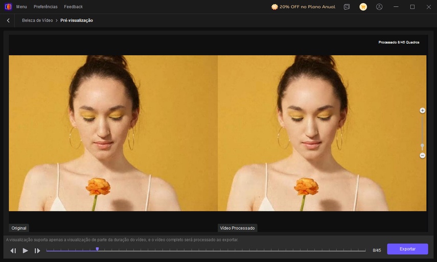Open the shopping cart icon
Screen dimensions: 437x262
pyautogui.click(x=363, y=7)
